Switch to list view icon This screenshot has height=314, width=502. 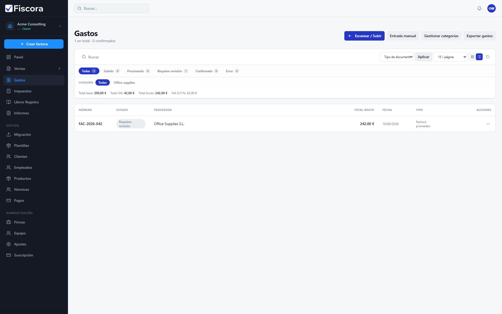(x=479, y=57)
